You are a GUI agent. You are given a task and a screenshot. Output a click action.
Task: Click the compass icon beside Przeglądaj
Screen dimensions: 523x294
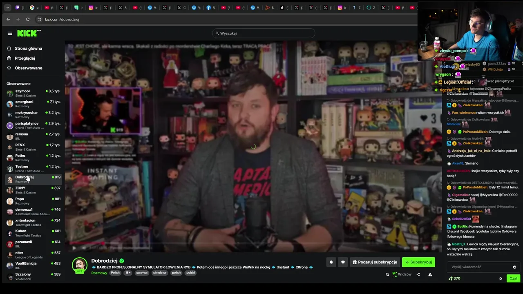point(9,58)
